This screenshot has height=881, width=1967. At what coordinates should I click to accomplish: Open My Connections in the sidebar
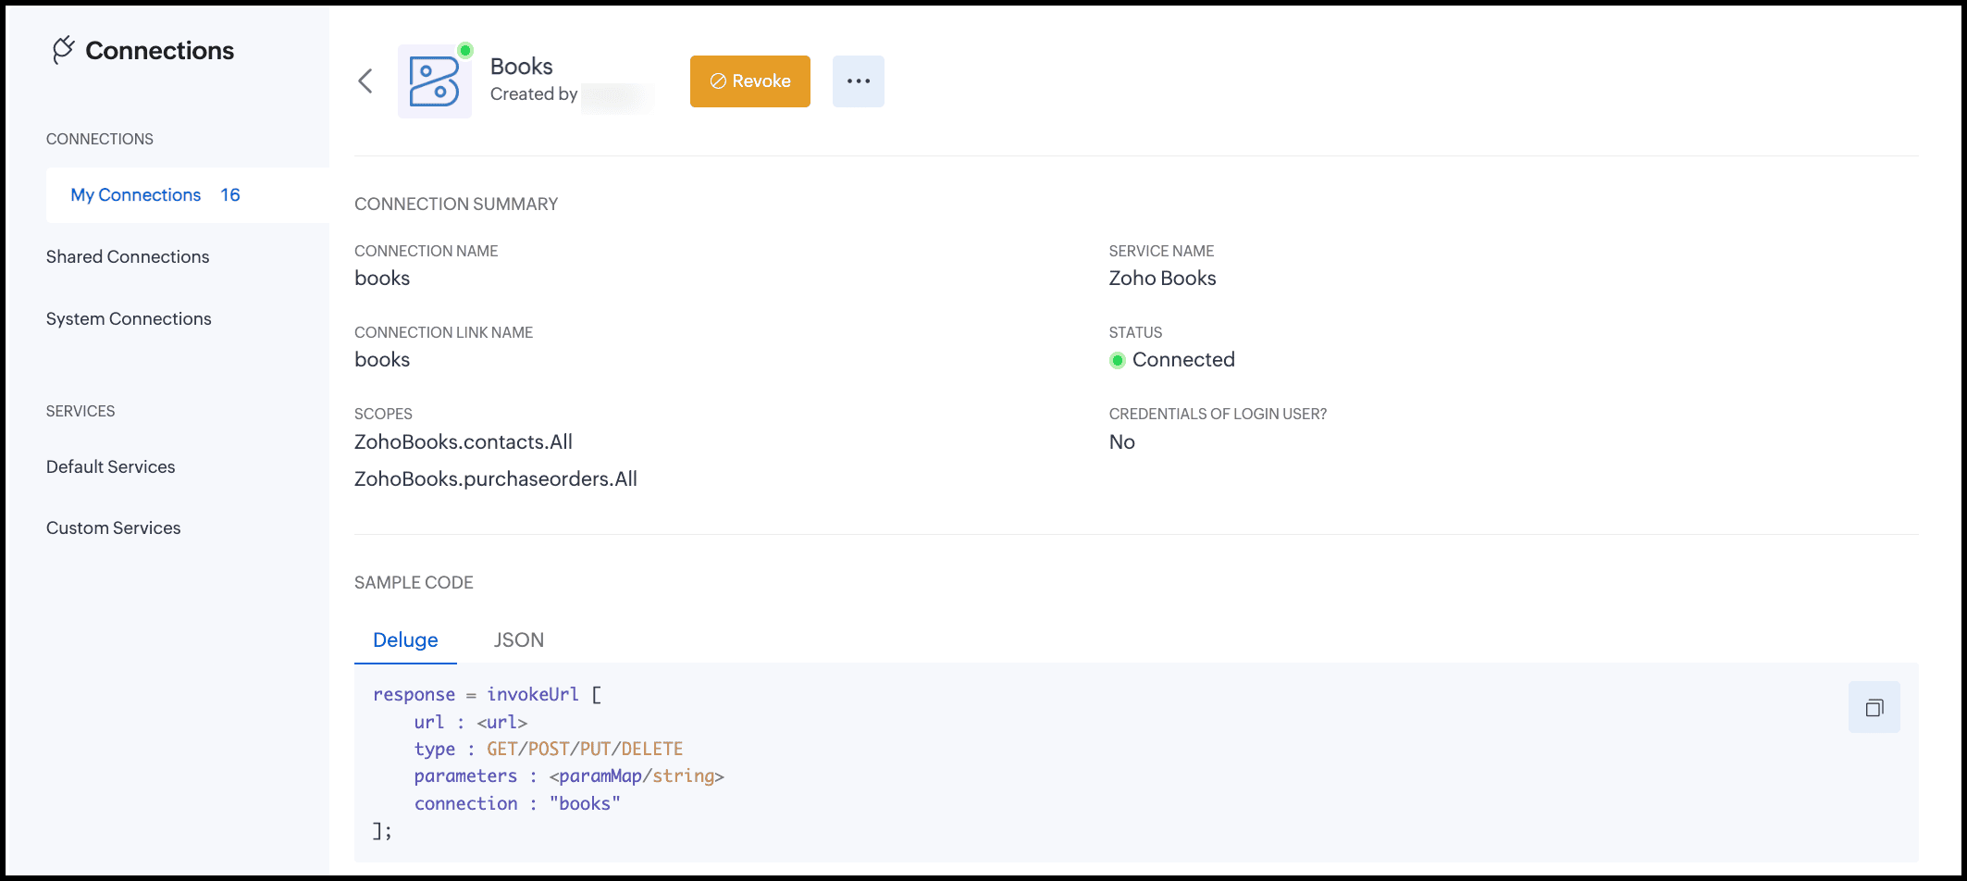[188, 195]
